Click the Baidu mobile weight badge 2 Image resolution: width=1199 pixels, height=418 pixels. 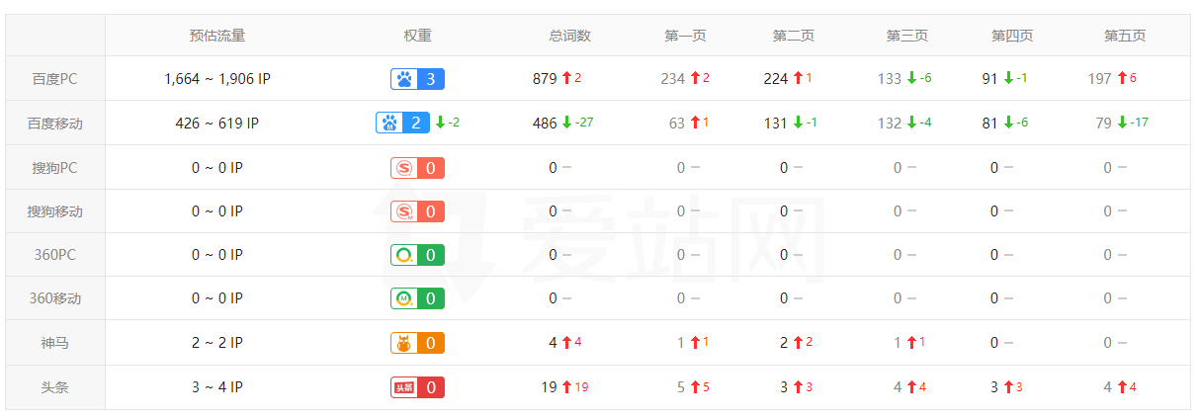coord(402,124)
